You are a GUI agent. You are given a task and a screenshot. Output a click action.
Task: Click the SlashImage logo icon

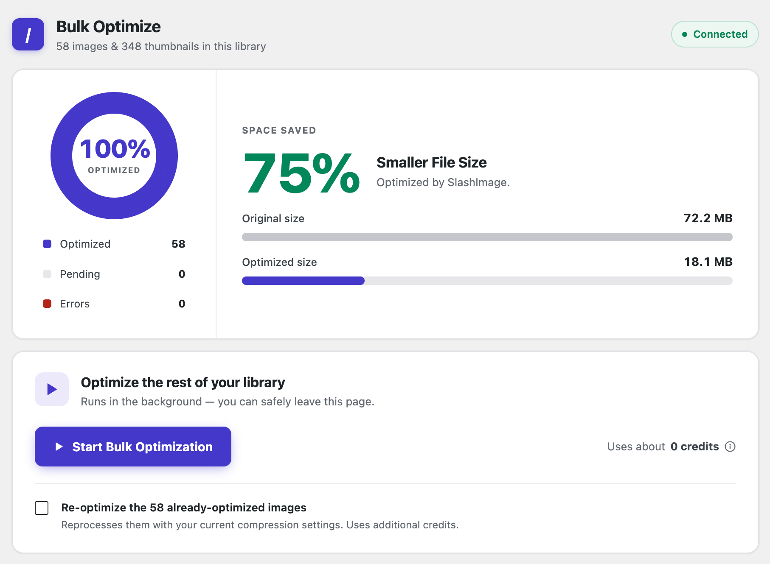tap(28, 34)
